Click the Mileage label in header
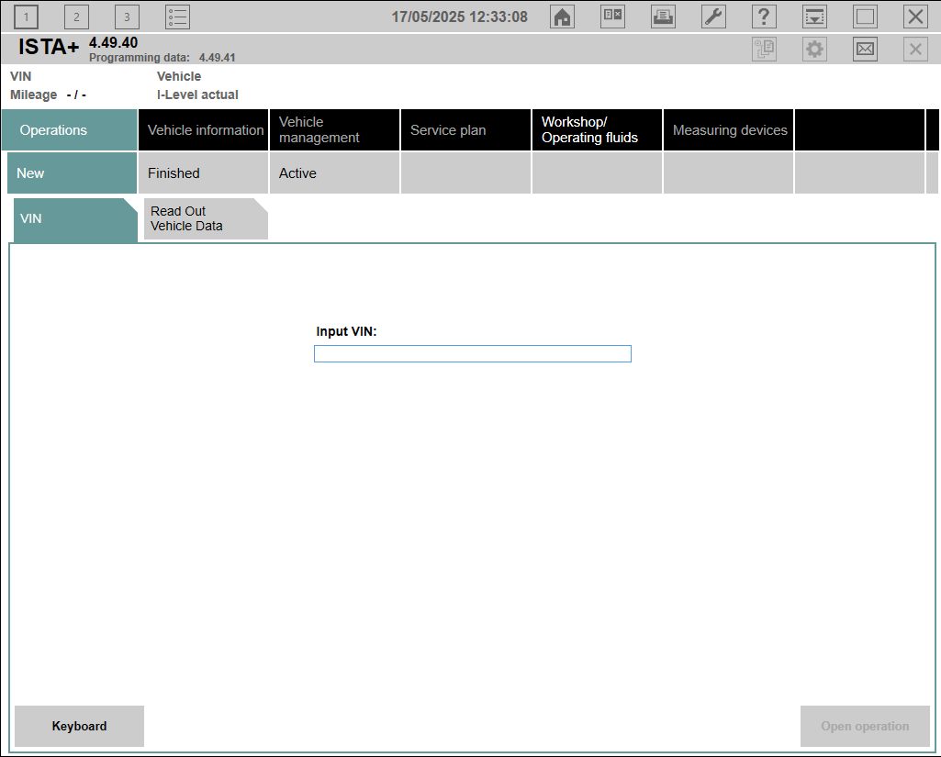The height and width of the screenshot is (757, 941). coord(34,95)
